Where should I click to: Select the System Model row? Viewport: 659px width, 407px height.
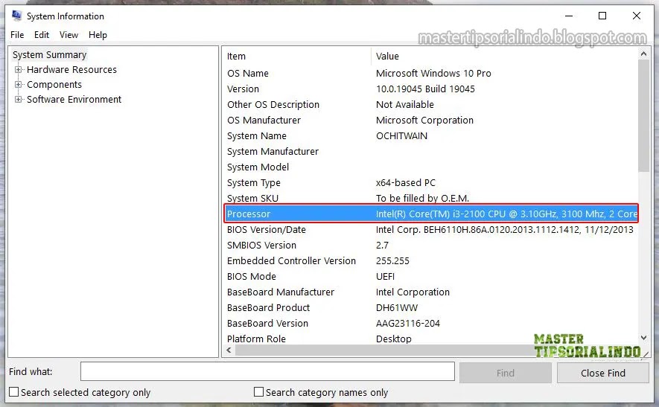coord(430,167)
